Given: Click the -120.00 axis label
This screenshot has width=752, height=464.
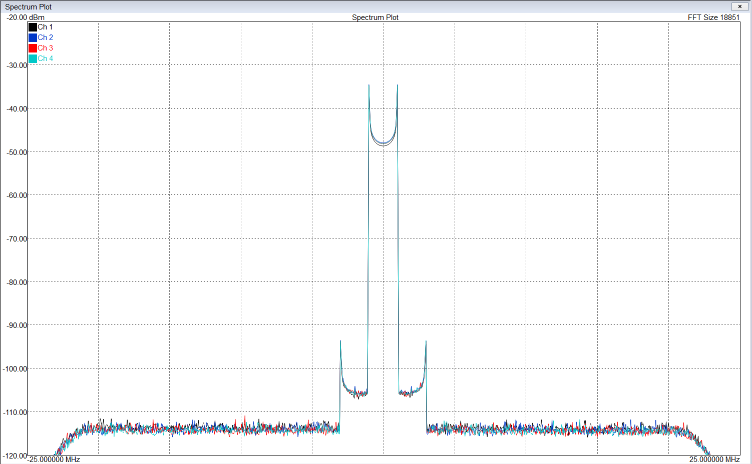Looking at the screenshot, I should point(15,456).
